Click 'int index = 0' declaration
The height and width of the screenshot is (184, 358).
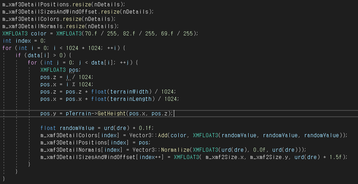(24, 41)
